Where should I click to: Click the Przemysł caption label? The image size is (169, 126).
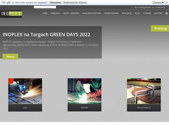click(x=84, y=108)
